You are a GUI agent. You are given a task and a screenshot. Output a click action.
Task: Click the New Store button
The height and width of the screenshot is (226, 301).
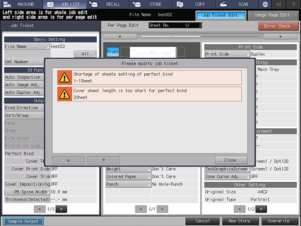[x=240, y=221]
